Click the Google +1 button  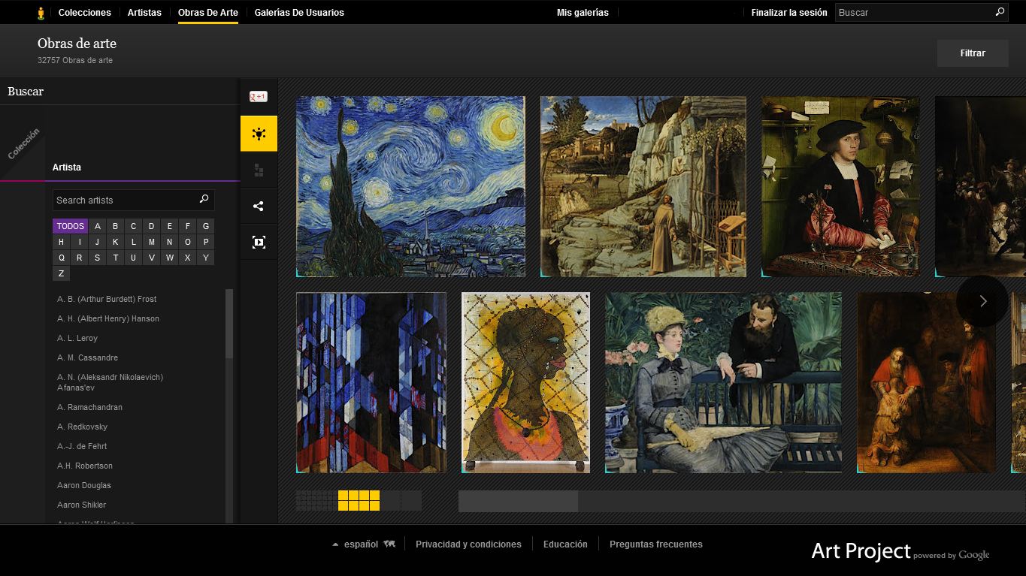(x=259, y=96)
